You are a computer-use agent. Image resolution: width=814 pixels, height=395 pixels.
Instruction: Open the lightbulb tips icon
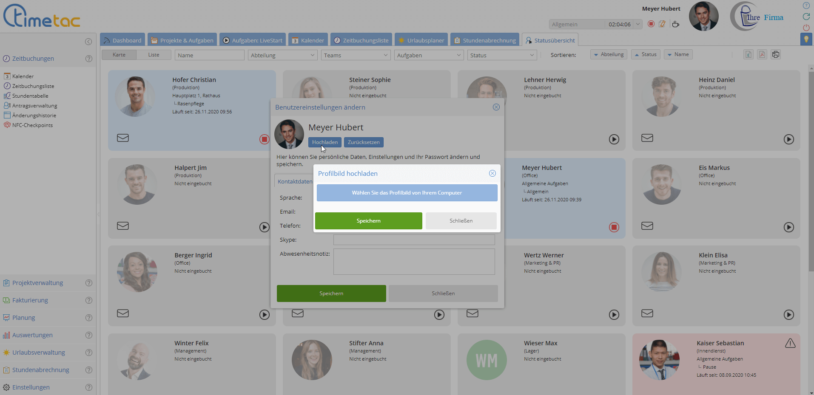point(806,39)
